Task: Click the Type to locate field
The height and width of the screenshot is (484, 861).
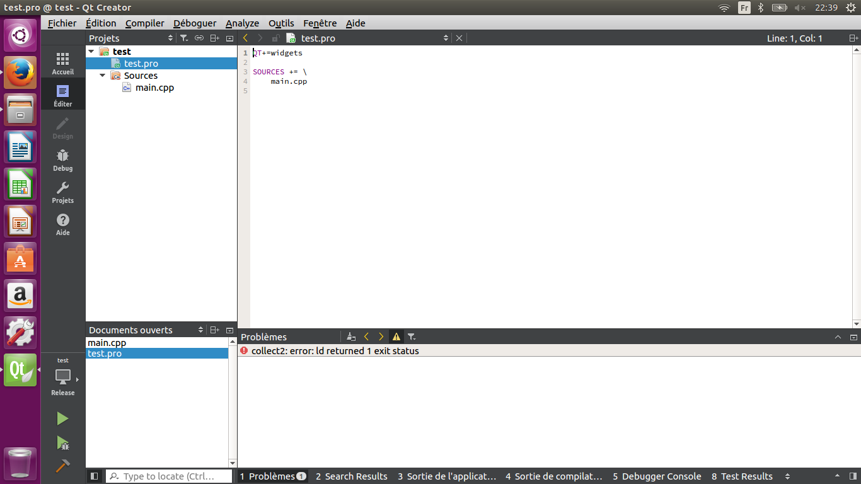Action: pos(168,476)
